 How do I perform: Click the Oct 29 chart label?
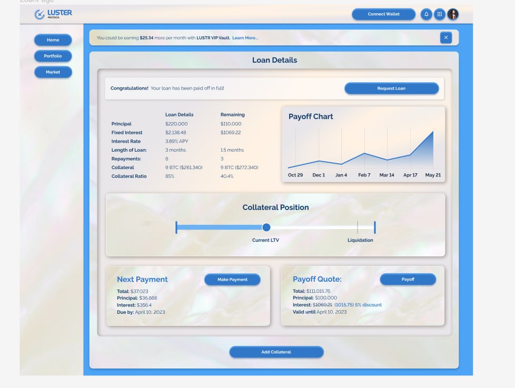(295, 175)
